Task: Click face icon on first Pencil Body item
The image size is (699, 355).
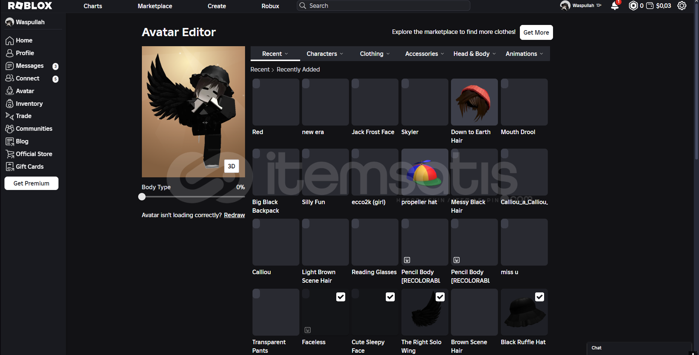Action: click(407, 260)
